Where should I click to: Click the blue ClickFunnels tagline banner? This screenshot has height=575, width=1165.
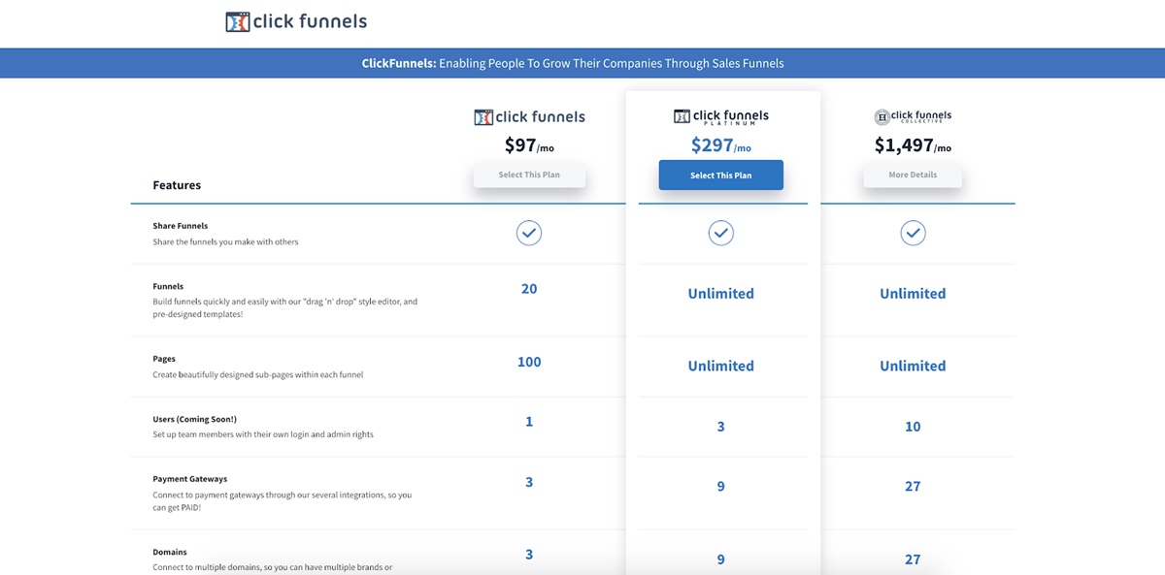582,63
